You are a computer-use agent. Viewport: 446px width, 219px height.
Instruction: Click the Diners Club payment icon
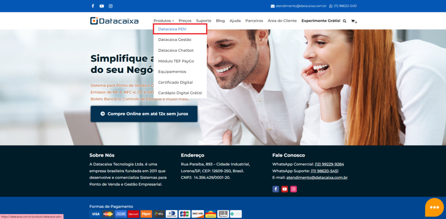pyautogui.click(x=172, y=214)
